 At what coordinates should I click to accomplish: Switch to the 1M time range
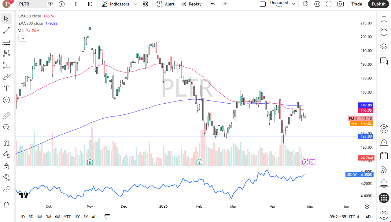[40, 217]
